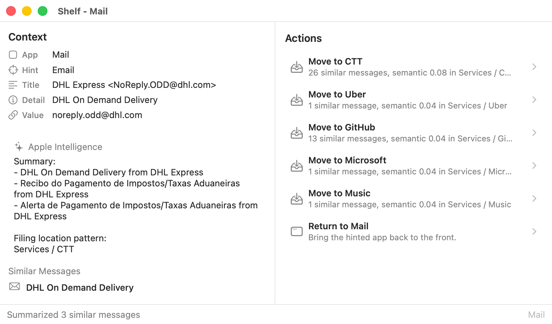552x324 pixels.
Task: Expand the Move to GitHub chevron
Action: coord(534,133)
